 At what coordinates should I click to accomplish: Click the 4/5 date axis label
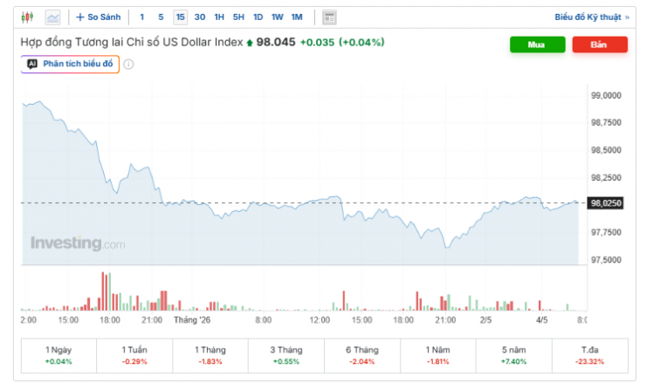pyautogui.click(x=542, y=320)
